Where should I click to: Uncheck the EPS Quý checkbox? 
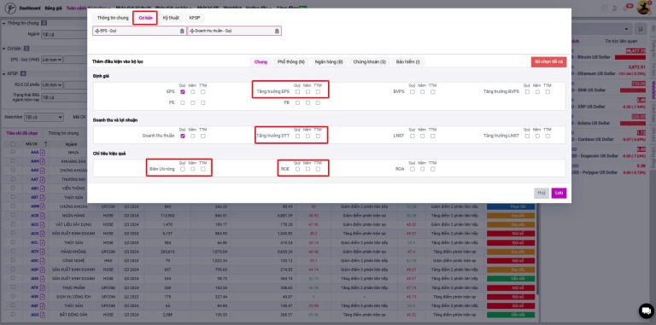coord(183,92)
